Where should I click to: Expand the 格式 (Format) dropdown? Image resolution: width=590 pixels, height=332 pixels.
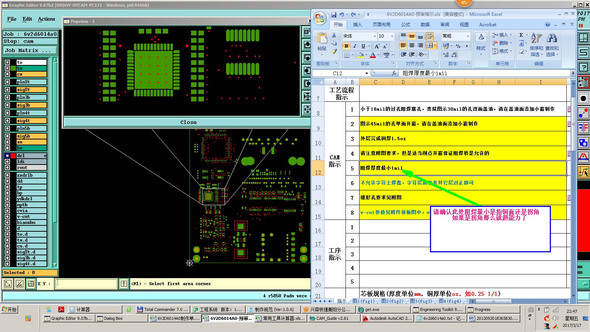click(511, 51)
